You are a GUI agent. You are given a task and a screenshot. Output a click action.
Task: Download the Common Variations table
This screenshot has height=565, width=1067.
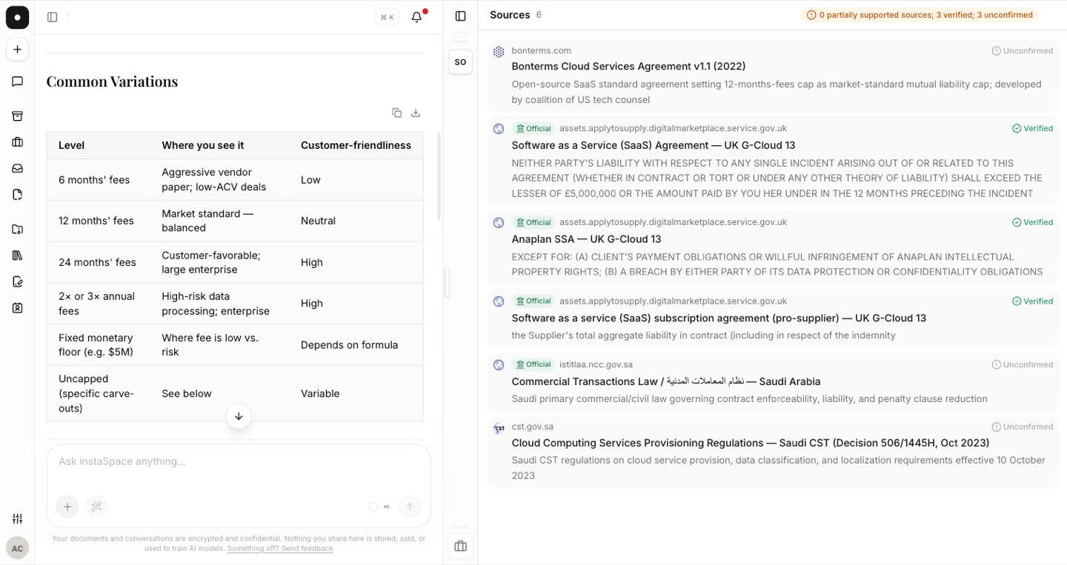coord(416,113)
